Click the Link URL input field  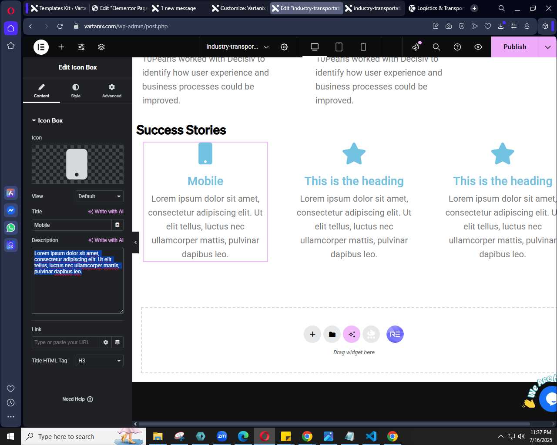[66, 342]
